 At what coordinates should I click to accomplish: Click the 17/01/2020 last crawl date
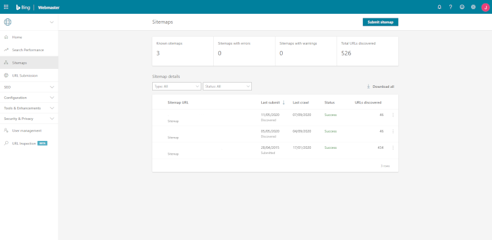[x=302, y=148]
